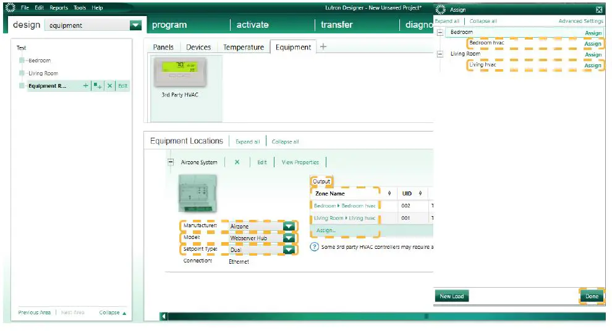Click the scroll left arrow at bottom
Image resolution: width=612 pixels, height=331 pixels.
click(x=164, y=316)
